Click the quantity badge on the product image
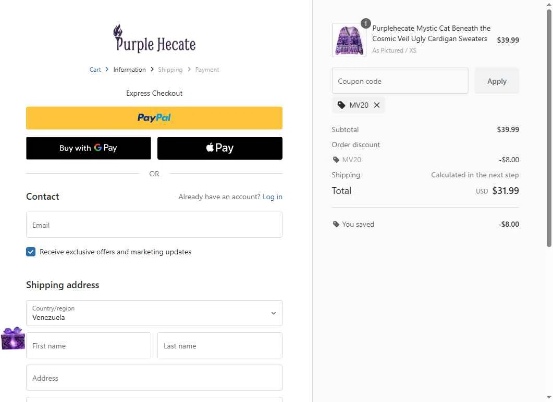 click(x=366, y=23)
